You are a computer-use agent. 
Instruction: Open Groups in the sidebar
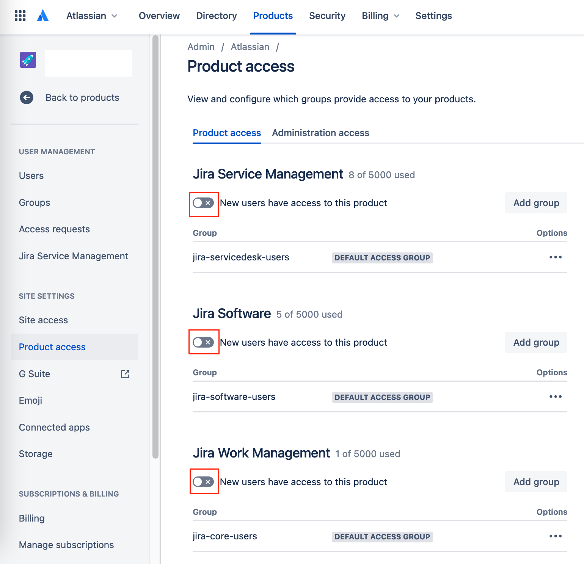click(x=35, y=203)
